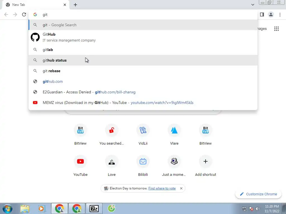
Task: Switch to the second Chrome taskbar window
Action: (x=77, y=208)
